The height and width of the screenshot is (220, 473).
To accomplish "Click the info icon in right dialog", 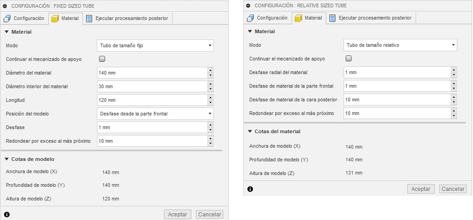I will [x=250, y=189].
